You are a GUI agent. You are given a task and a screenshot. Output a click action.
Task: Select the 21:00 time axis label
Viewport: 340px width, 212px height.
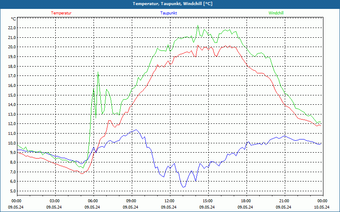tap(284, 201)
